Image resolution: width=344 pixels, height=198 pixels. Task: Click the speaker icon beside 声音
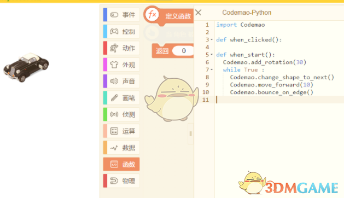114,81
